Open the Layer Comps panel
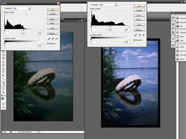This screenshot has width=186, height=139. click(x=181, y=51)
